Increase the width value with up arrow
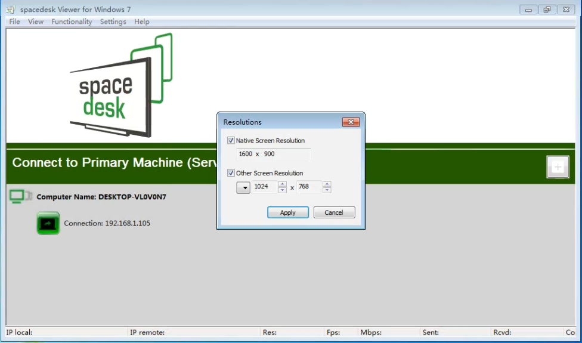The width and height of the screenshot is (582, 343). 282,184
